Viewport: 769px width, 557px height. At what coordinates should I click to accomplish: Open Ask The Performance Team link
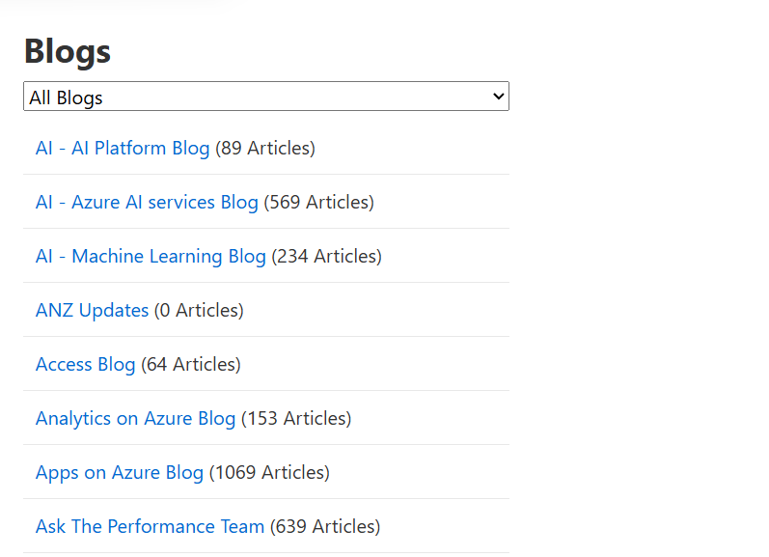(x=151, y=526)
